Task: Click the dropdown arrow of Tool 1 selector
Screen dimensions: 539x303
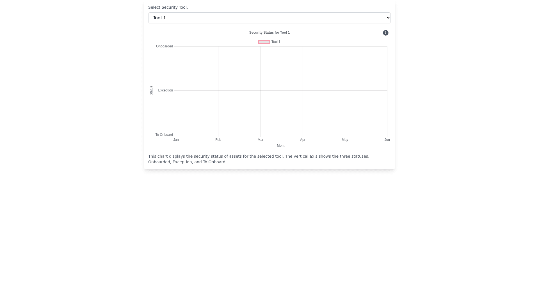Action: click(388, 18)
